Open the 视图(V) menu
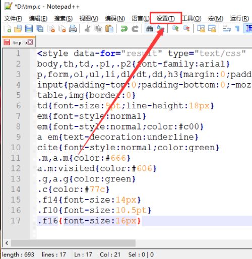The width and height of the screenshot is (252, 259). (89, 19)
